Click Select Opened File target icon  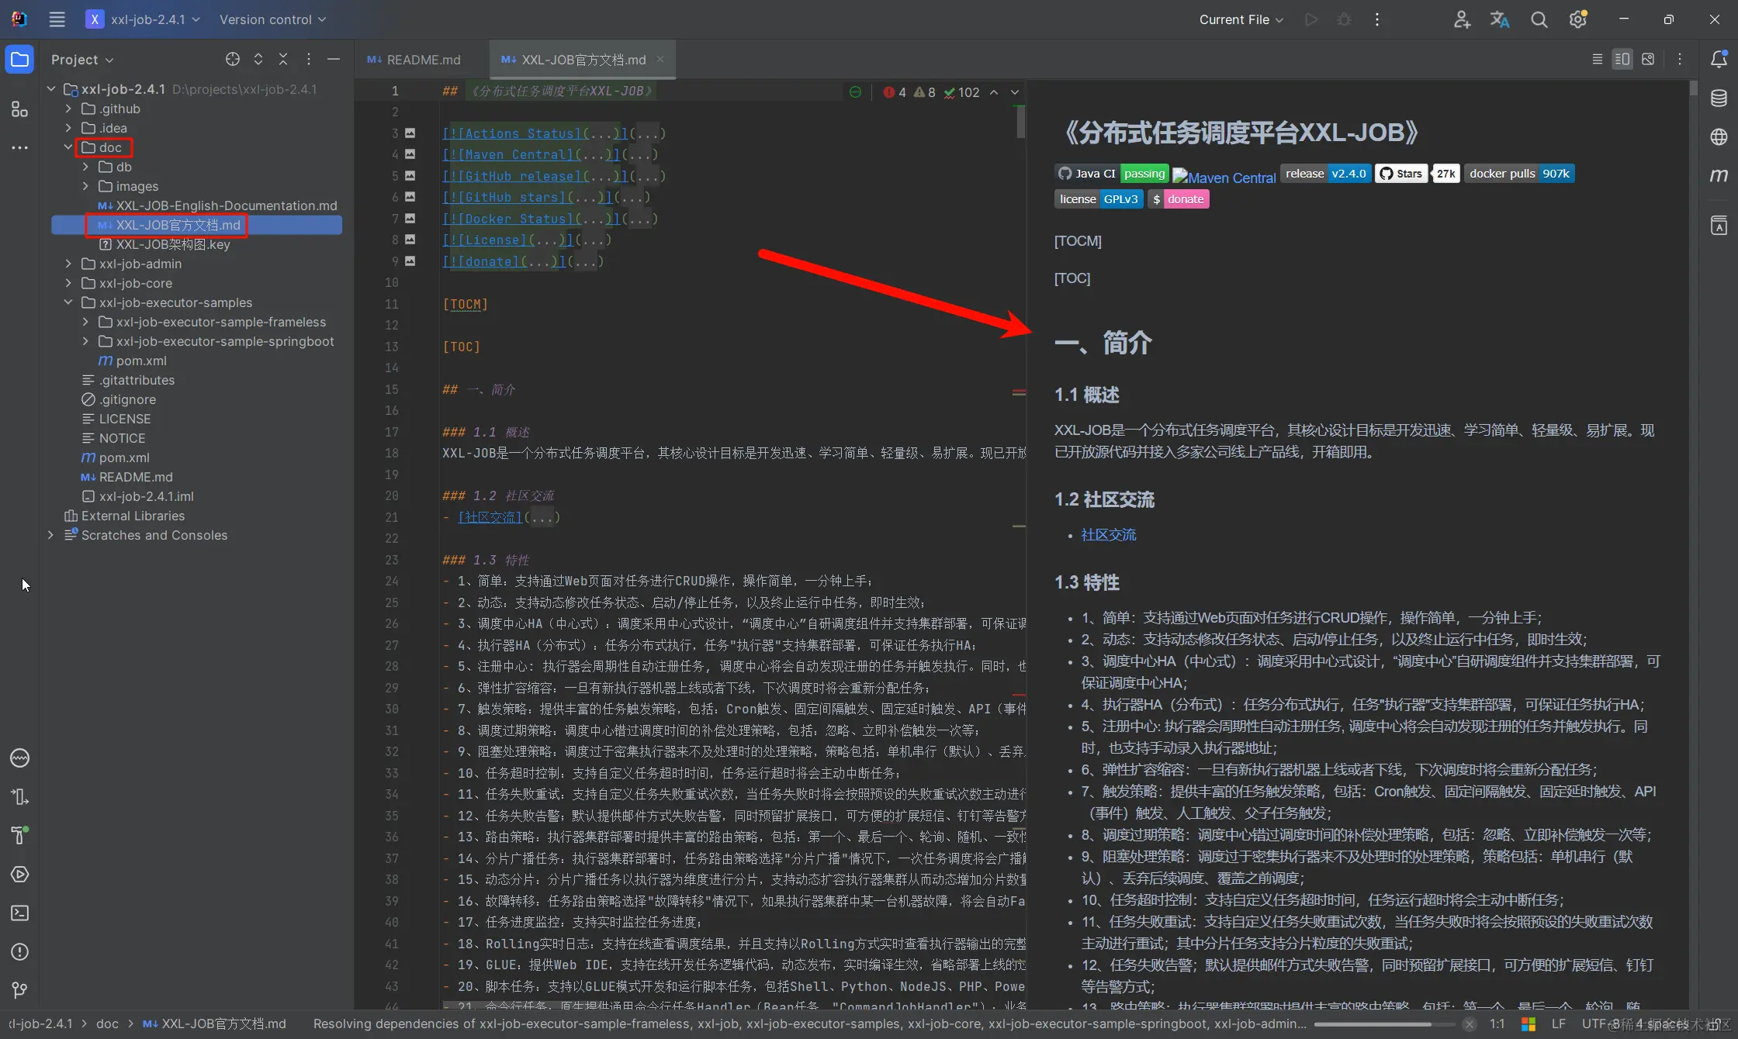[x=232, y=59]
